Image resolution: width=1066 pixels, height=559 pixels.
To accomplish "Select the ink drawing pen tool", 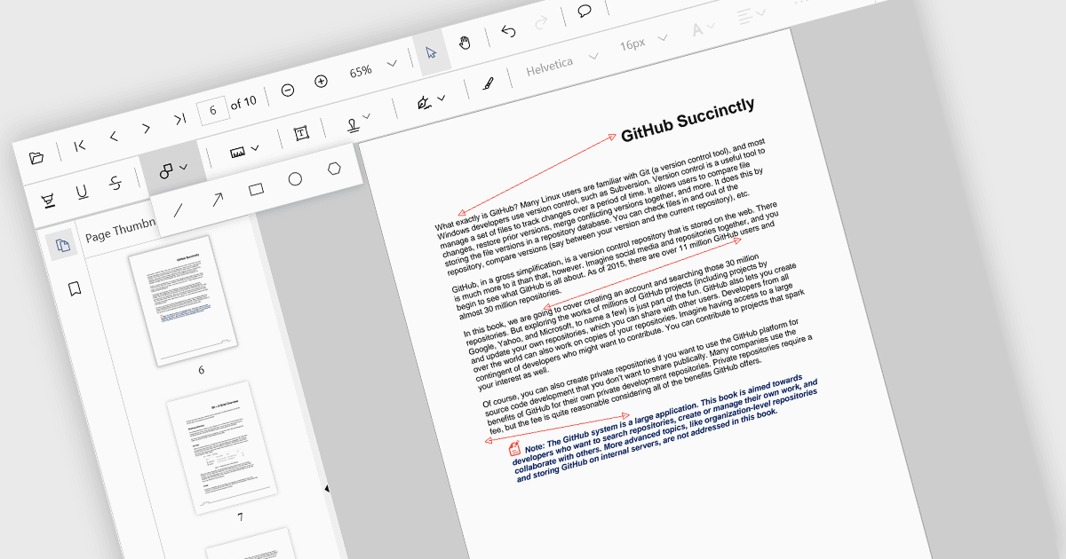I will (487, 84).
